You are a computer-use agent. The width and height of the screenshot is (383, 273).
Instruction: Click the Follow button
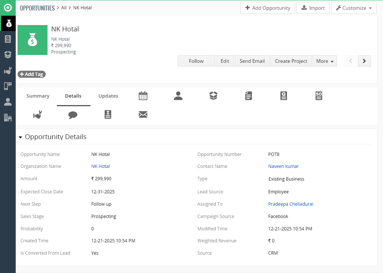click(196, 61)
